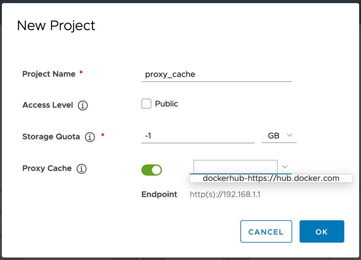Open the Storage Quota help tooltip icon
This screenshot has height=260, width=361.
(x=90, y=137)
